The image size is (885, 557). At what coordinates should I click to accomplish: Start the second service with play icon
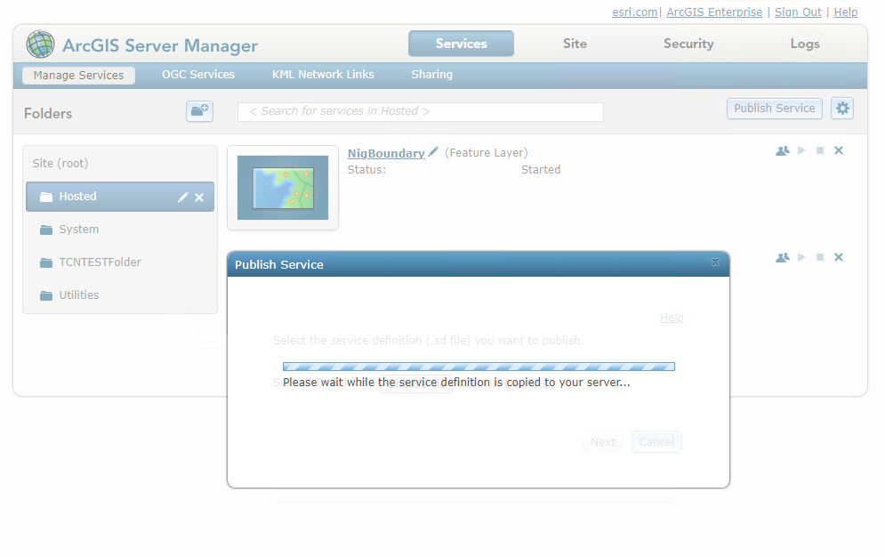tap(801, 257)
